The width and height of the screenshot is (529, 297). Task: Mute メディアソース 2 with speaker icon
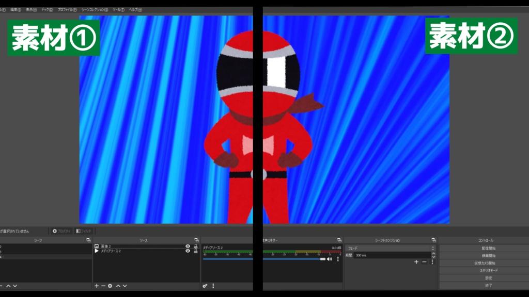(330, 259)
